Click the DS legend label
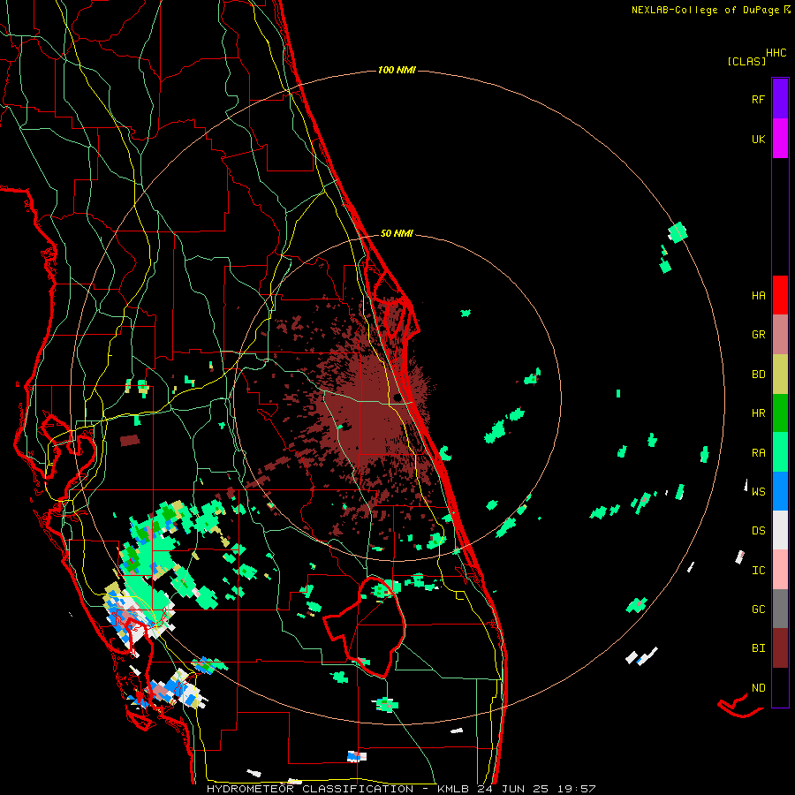 click(x=758, y=531)
